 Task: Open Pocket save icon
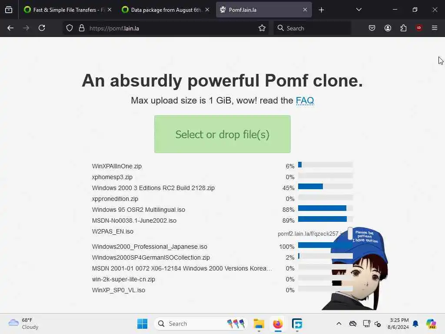[x=372, y=28]
